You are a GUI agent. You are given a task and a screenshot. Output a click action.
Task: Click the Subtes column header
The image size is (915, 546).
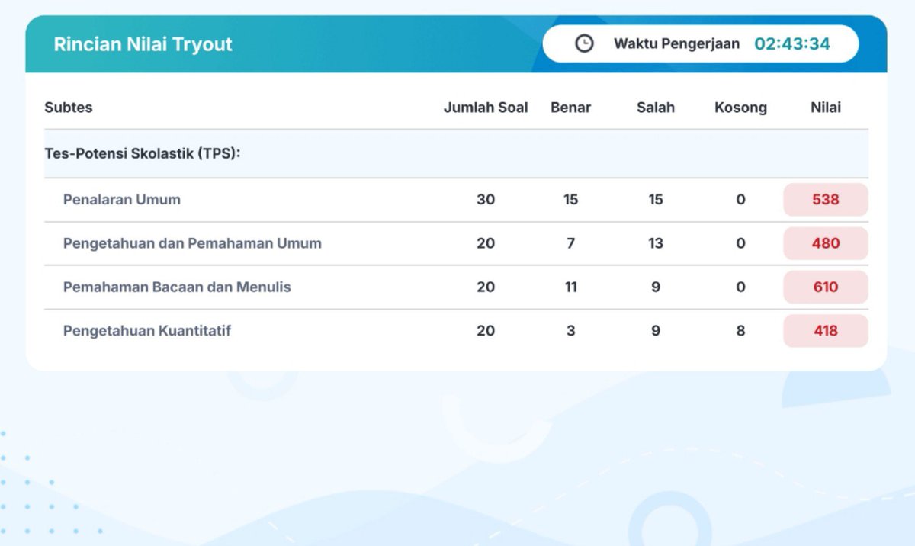(x=69, y=108)
